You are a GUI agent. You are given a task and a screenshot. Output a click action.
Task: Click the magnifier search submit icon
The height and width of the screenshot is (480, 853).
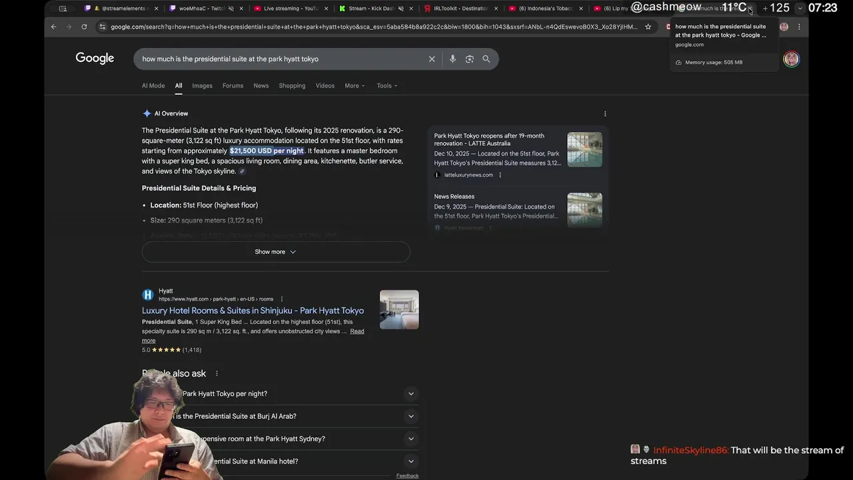tap(486, 59)
